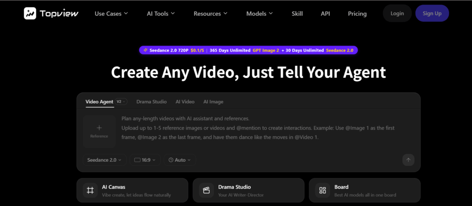Open the API page
This screenshot has height=206, width=472.
point(325,13)
